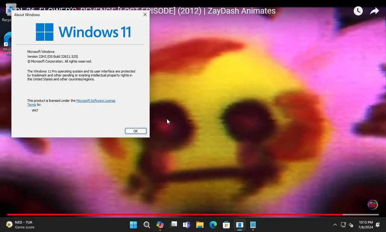Open the Windows Start menu
The width and height of the screenshot is (386, 232).
pos(133,225)
